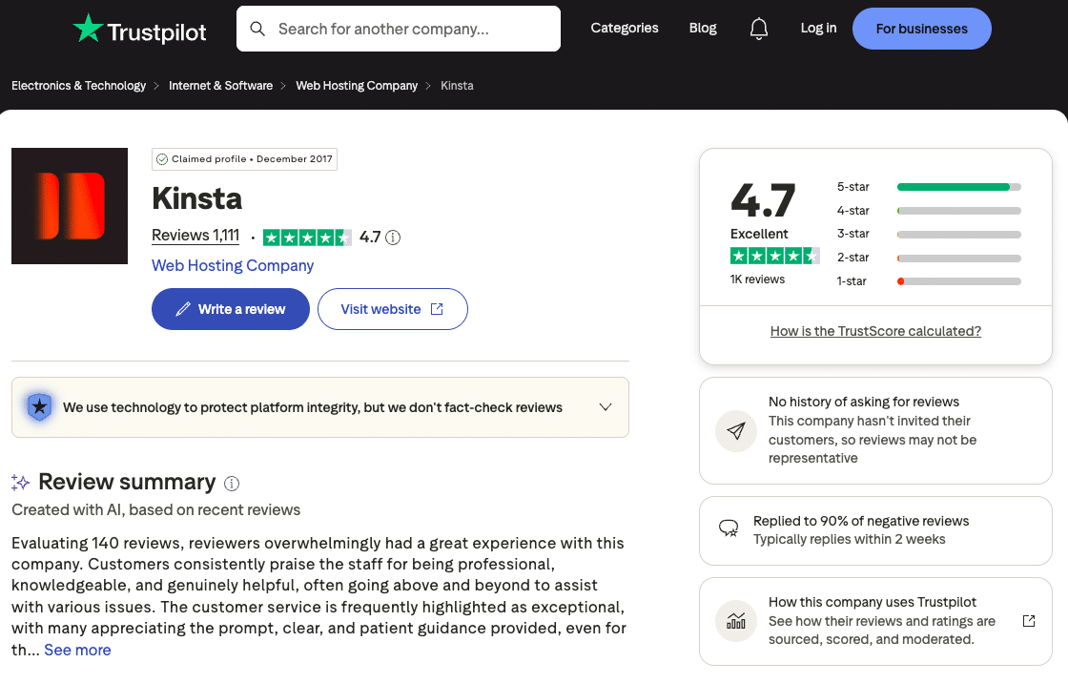The image size is (1068, 683).
Task: Click the TrustScore info icon next to 4.7
Action: point(393,238)
